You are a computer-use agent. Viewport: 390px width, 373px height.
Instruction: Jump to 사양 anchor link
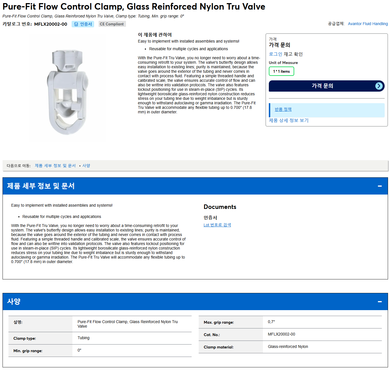coord(86,166)
